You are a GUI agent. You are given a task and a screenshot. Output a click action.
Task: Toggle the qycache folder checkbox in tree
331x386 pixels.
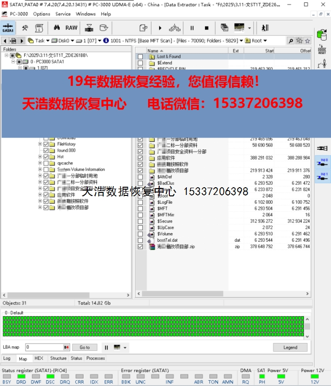(x=46, y=163)
